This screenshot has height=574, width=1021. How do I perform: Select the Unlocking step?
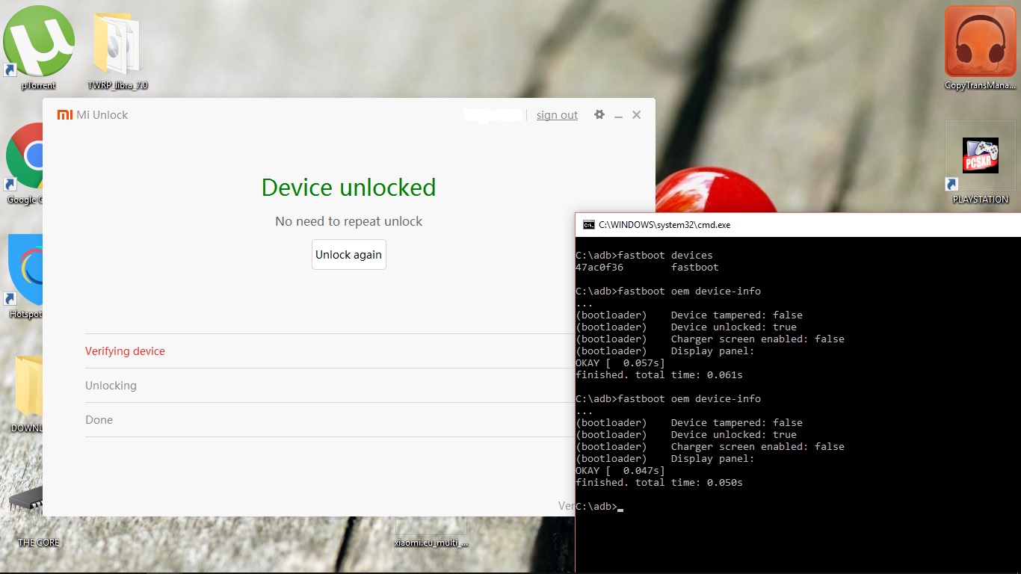pyautogui.click(x=330, y=385)
